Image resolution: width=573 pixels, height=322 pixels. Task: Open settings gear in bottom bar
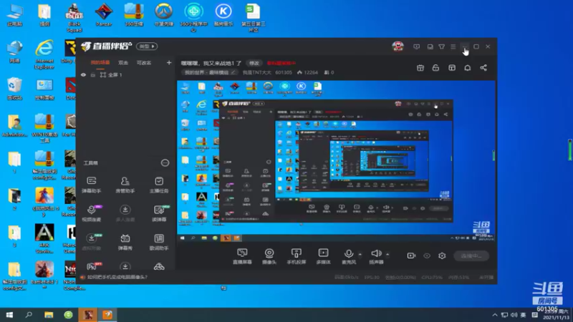[442, 255]
